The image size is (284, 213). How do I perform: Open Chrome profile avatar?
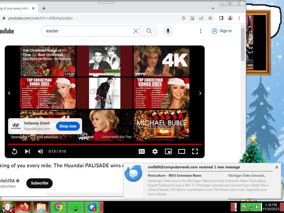click(230, 18)
